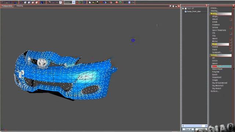Screen dimensions: 235x132
Task: Click the objects panel right scroll arrow
Action: click(x=206, y=126)
